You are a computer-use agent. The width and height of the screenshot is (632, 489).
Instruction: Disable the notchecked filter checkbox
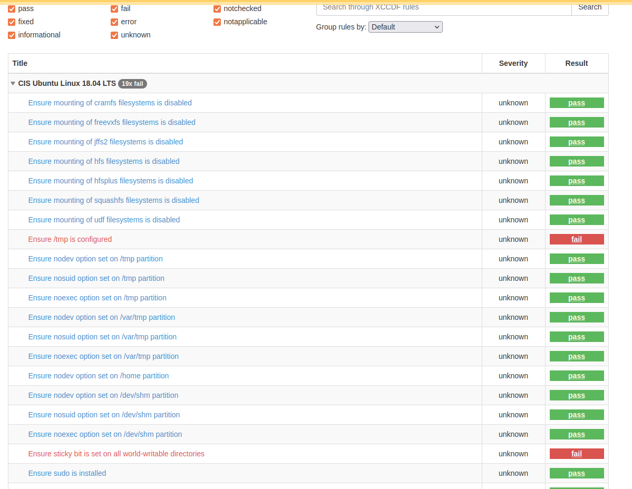click(217, 8)
